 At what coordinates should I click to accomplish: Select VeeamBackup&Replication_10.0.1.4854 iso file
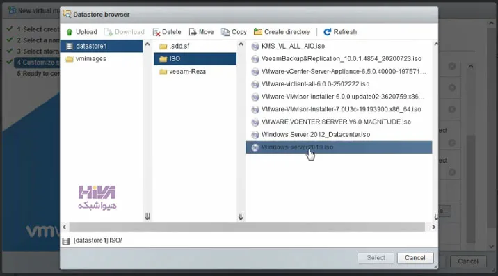click(x=339, y=59)
